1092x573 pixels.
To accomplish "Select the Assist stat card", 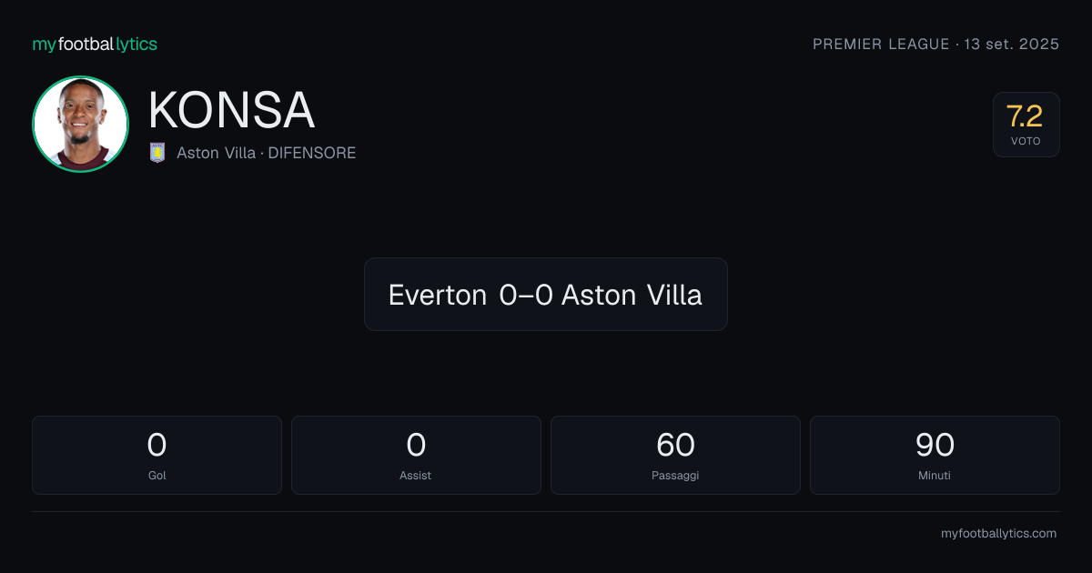I will click(416, 455).
